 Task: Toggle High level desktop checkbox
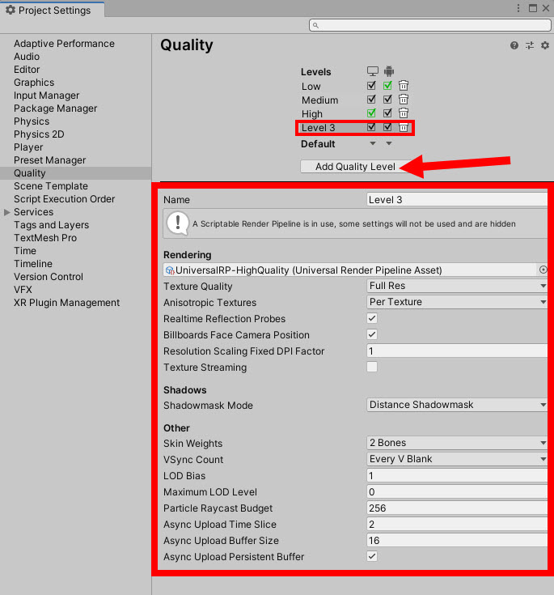coord(371,113)
